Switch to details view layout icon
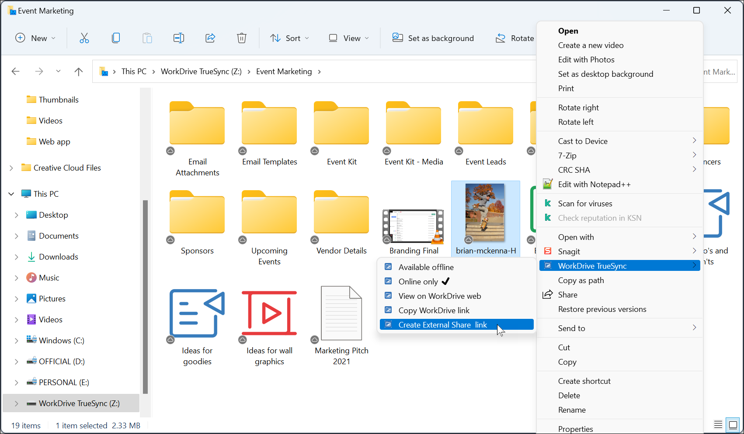Screen dimensions: 744x434 (x=718, y=424)
